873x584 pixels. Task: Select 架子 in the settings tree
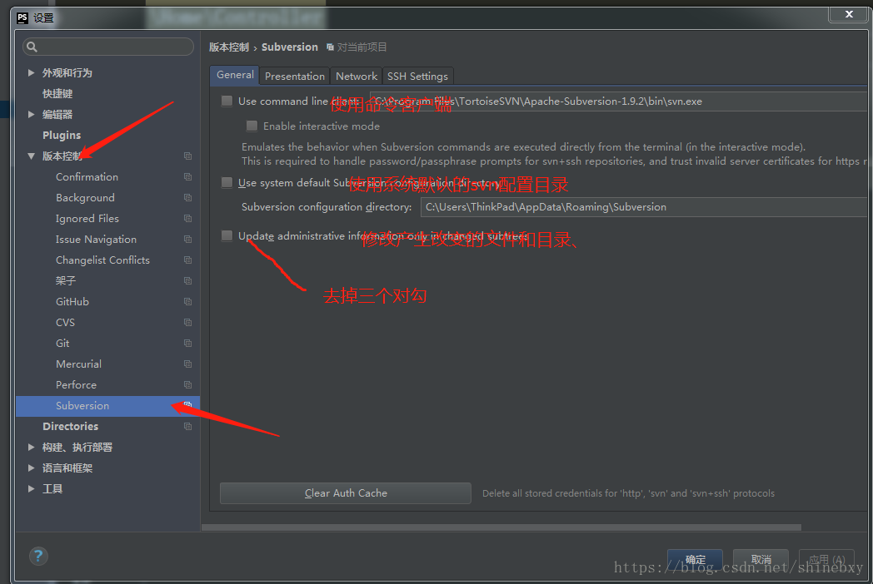pyautogui.click(x=66, y=281)
